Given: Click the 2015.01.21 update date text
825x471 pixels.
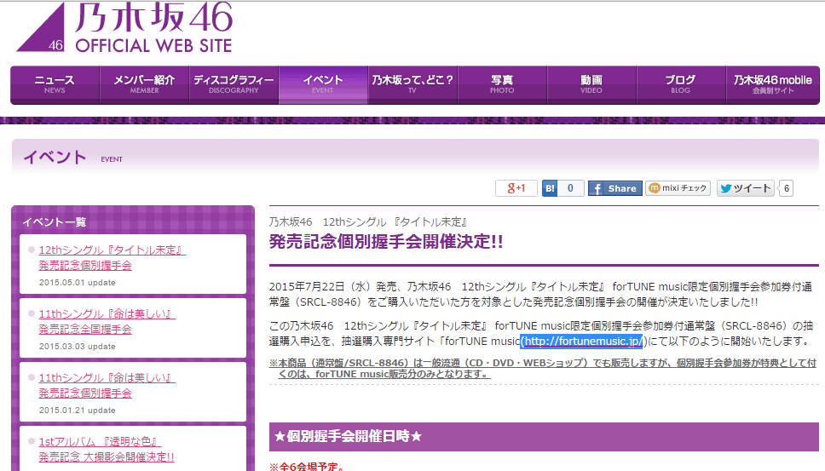Looking at the screenshot, I should (78, 410).
